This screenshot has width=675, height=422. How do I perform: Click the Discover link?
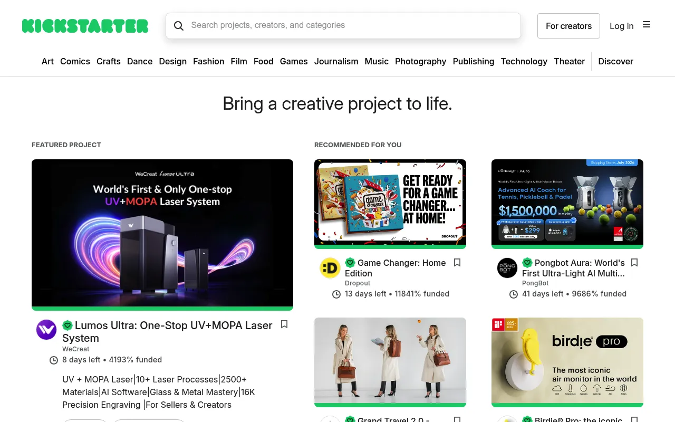(x=616, y=61)
